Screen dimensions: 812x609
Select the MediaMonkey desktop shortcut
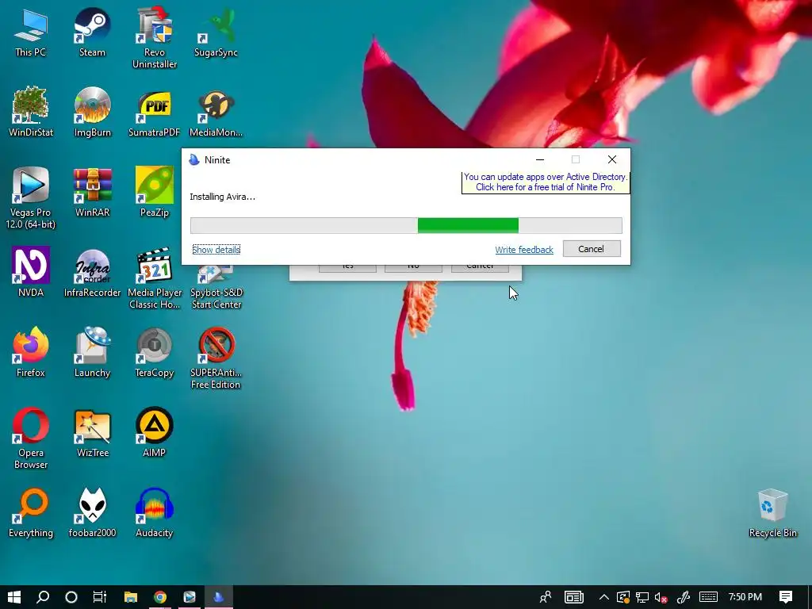(216, 112)
